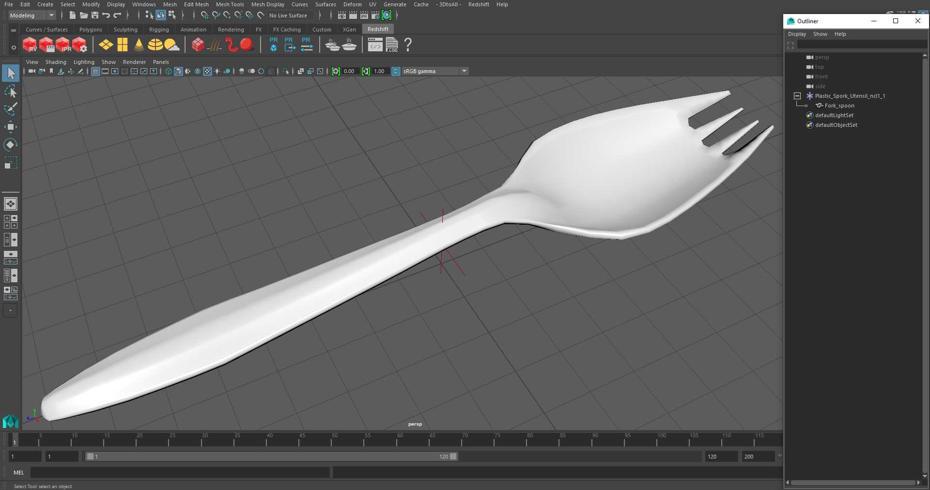930x490 pixels.
Task: Open the Redshift menu in menu bar
Action: click(x=479, y=4)
